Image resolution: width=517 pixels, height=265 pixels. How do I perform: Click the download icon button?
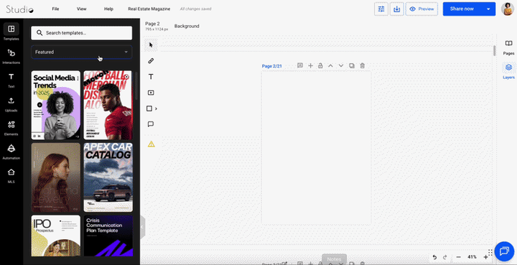pos(397,9)
